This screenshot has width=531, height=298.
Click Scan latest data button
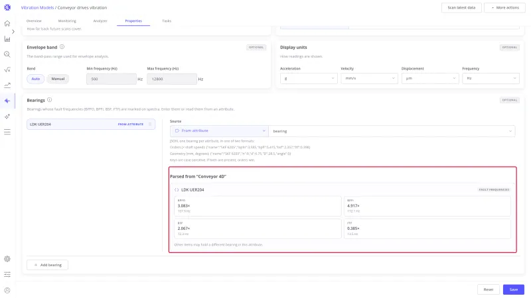click(461, 7)
